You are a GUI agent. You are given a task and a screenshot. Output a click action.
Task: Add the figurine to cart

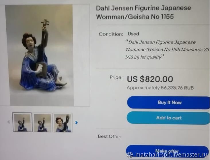click(x=168, y=118)
